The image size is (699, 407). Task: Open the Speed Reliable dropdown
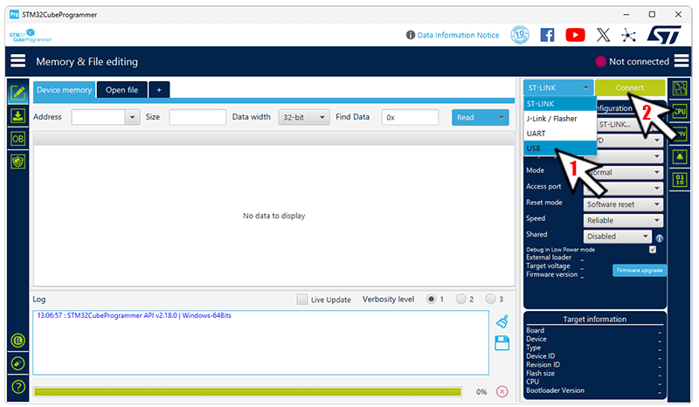[x=623, y=220]
